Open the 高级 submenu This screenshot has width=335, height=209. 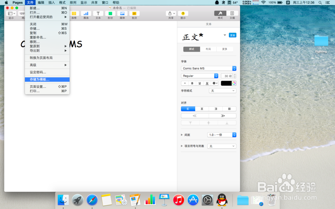tap(47, 65)
